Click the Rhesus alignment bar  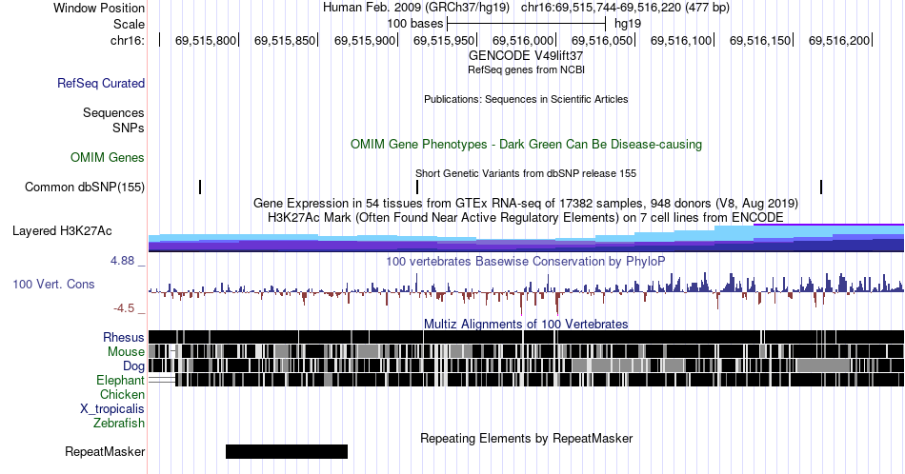[x=526, y=337]
